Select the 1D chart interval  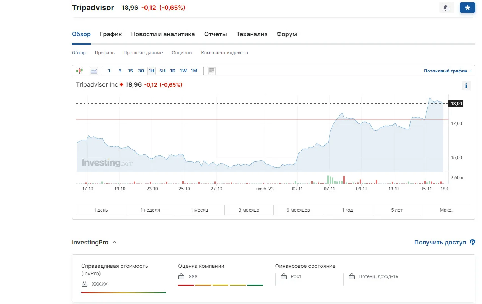(173, 71)
